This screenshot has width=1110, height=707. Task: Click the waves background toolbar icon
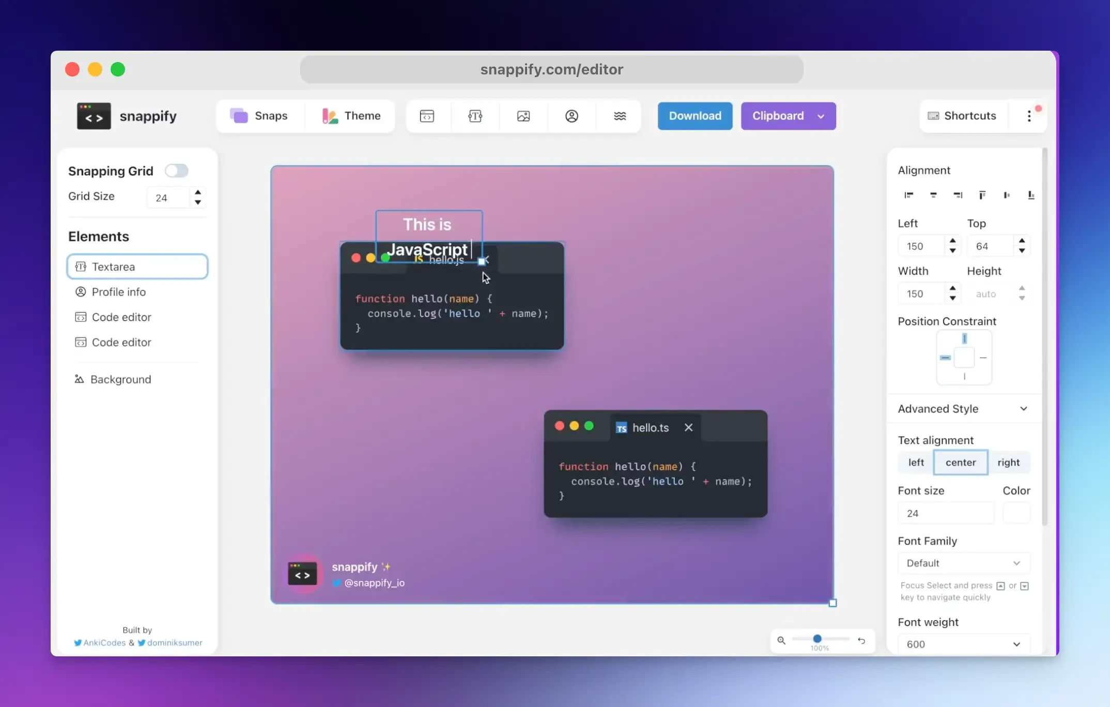[620, 116]
